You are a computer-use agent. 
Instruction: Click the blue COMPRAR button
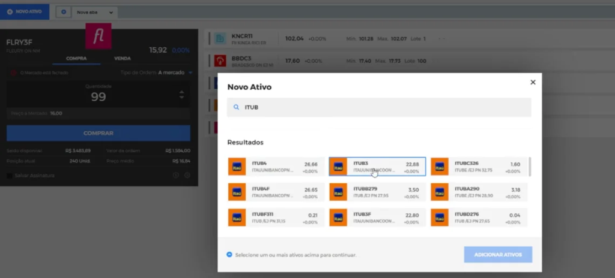click(x=98, y=133)
